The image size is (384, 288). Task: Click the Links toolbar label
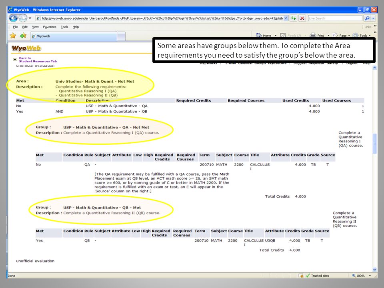coord(368,27)
